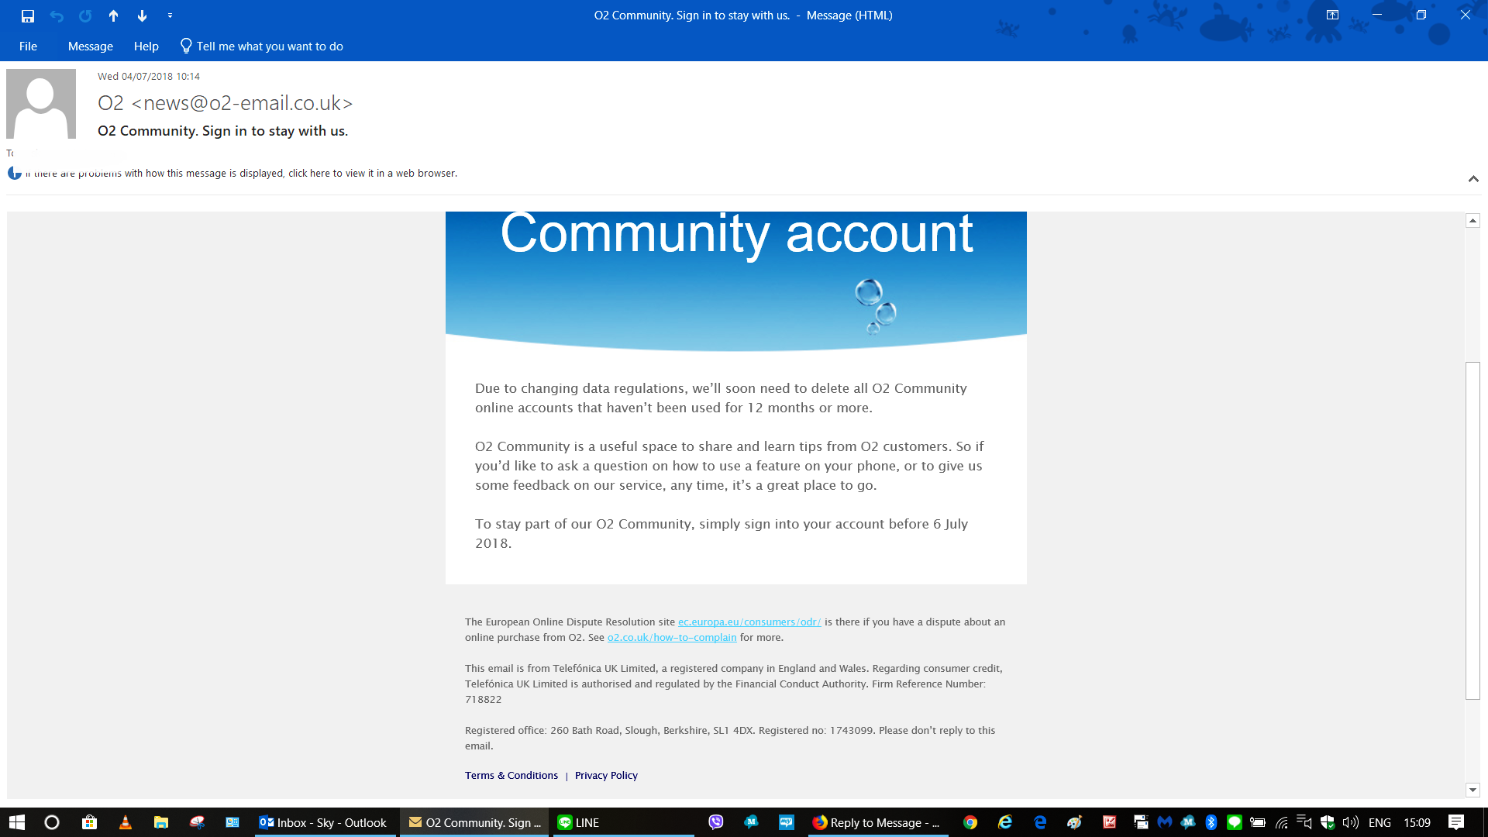This screenshot has width=1488, height=837.
Task: Open Customize Quick Access Toolbar dropdown
Action: pos(170,15)
